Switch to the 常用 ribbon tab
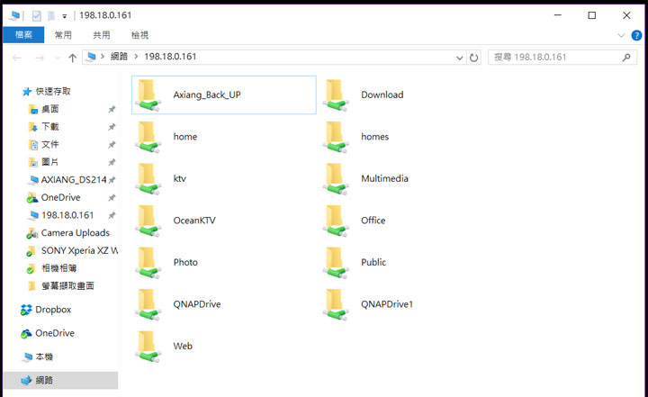The image size is (648, 397). tap(63, 35)
